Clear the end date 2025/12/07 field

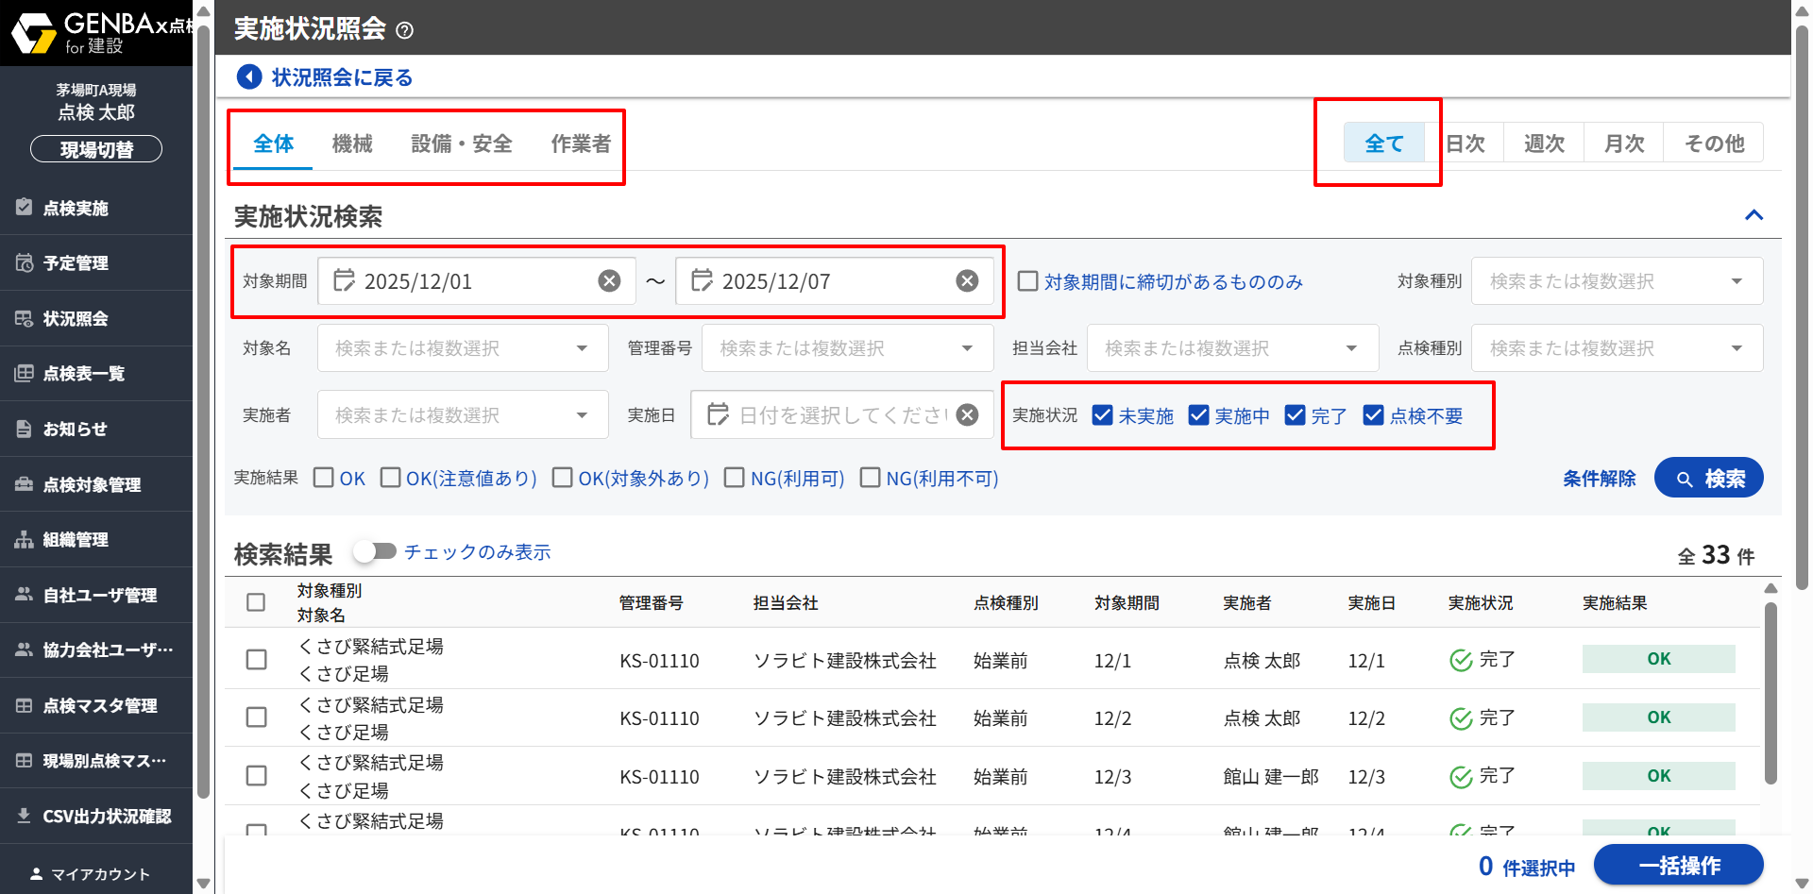pyautogui.click(x=967, y=281)
